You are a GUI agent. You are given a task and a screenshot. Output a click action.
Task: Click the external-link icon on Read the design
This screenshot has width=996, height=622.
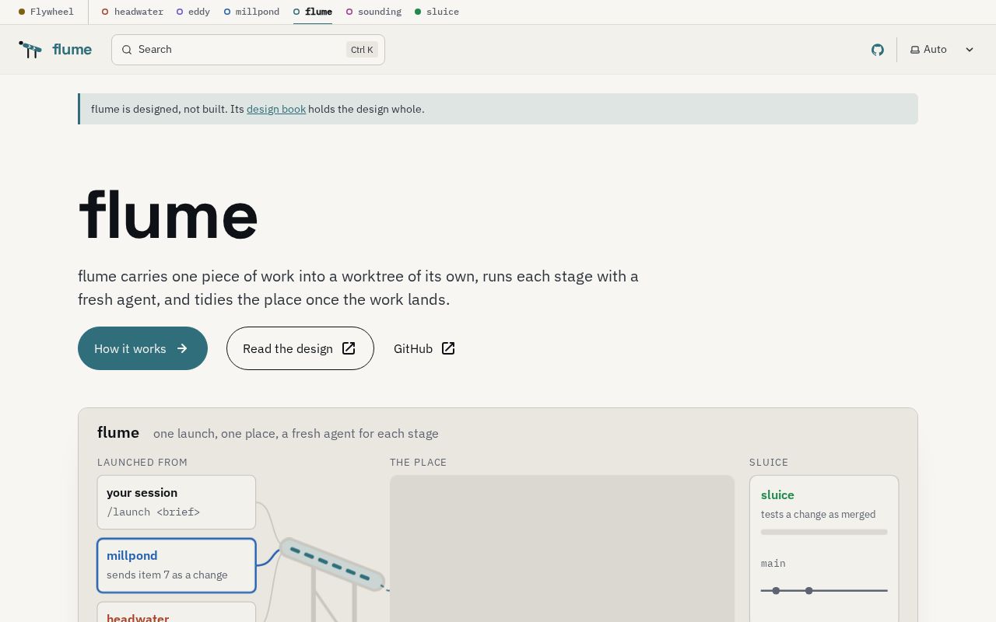point(349,348)
